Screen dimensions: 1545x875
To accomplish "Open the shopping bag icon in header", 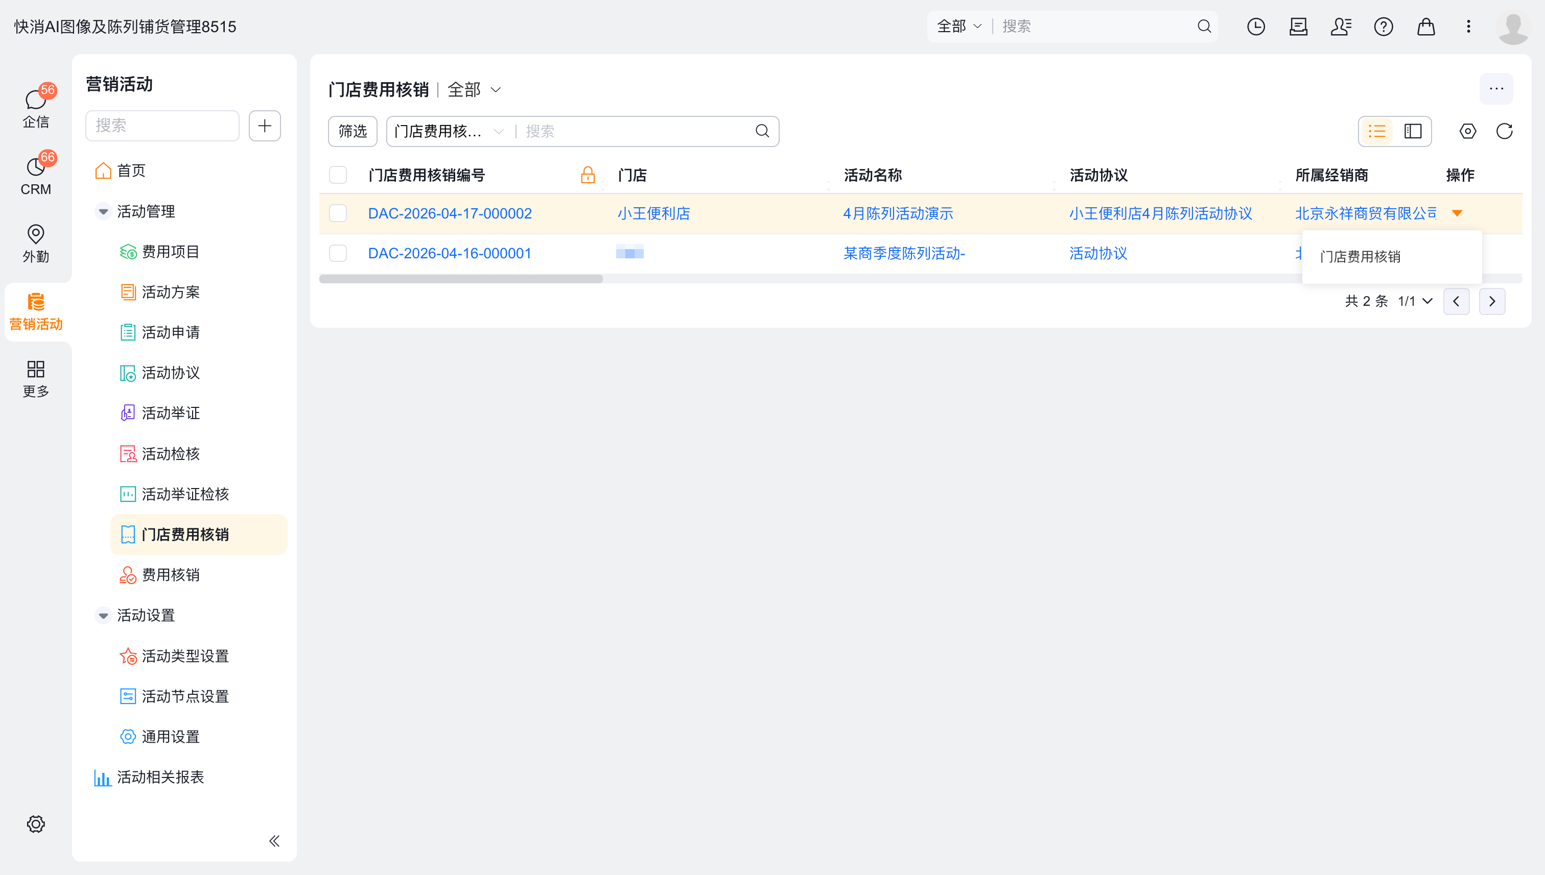I will [x=1426, y=27].
